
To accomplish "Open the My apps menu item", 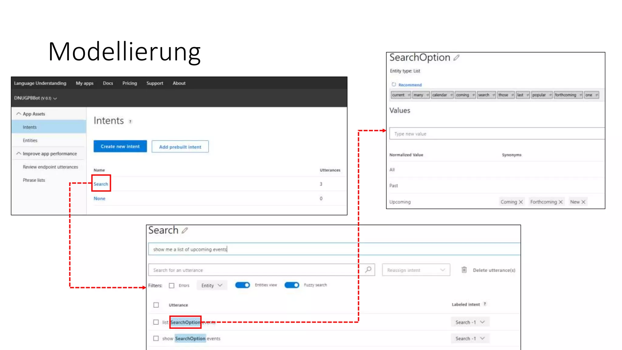I will pyautogui.click(x=84, y=83).
